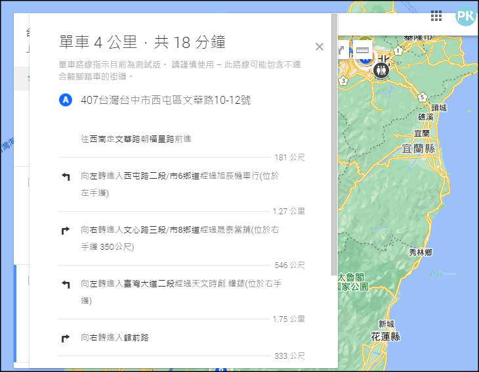Click the right turn arrow for 館前路
The height and width of the screenshot is (372, 479).
[66, 338]
